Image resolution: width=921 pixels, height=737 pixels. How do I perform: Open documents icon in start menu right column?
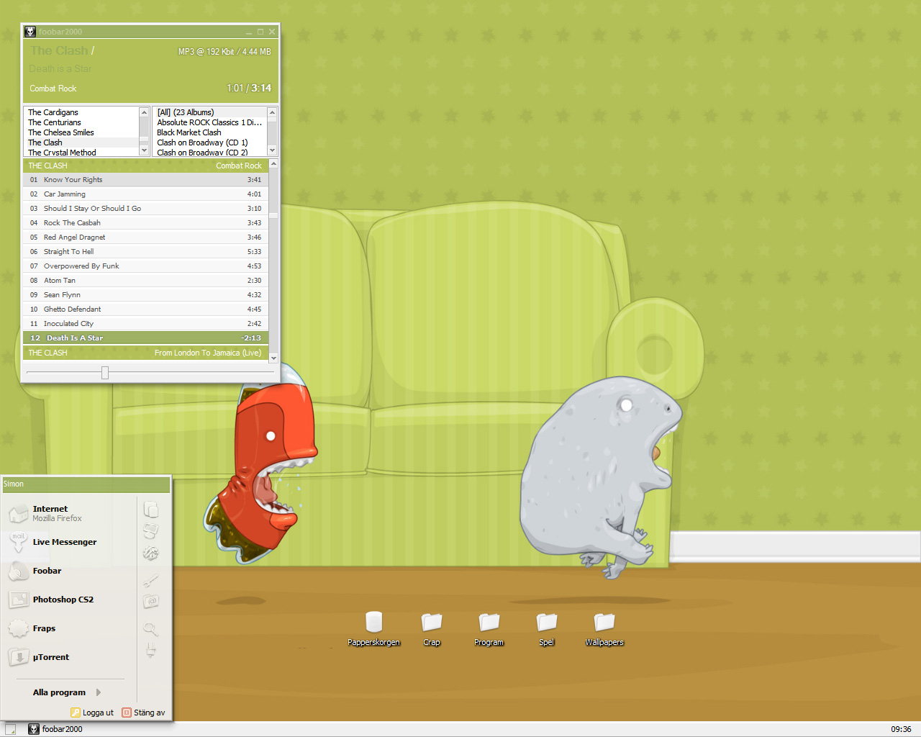(150, 510)
